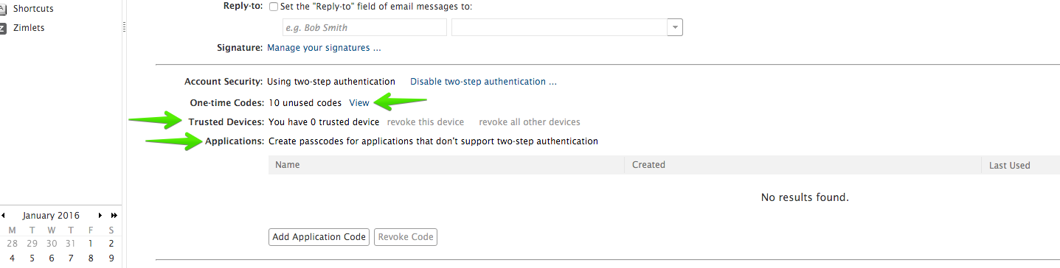Open the Reply-to address dropdown arrow
Viewport: 1060px width, 268px height.
tap(674, 27)
